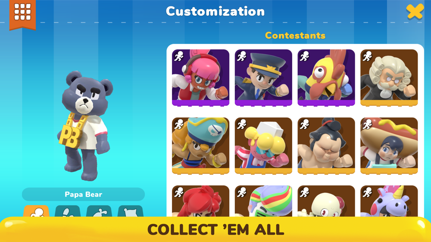
Task: Select the white-wigged judge contestant
Action: coord(389,77)
